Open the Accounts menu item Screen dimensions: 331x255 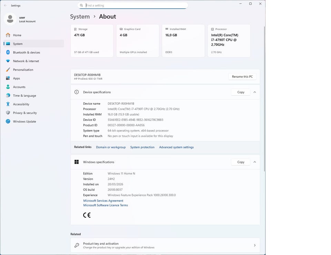point(19,87)
